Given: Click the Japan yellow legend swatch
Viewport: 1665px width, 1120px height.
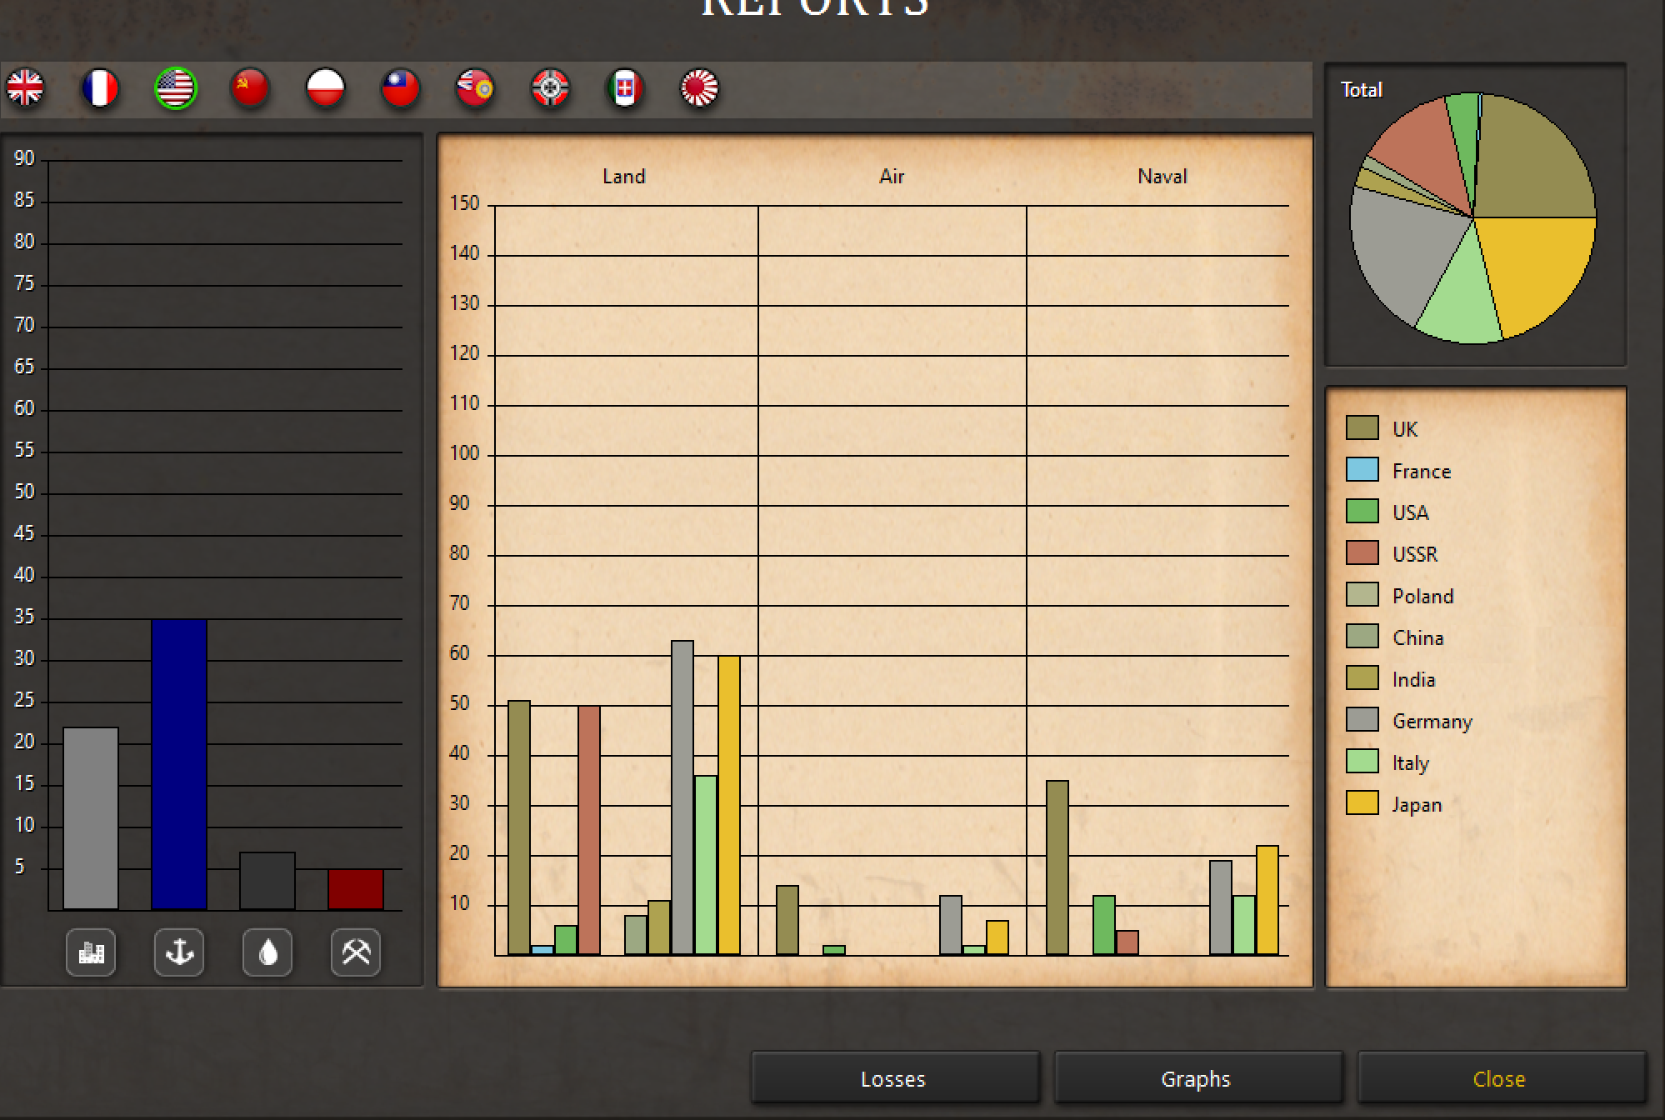Looking at the screenshot, I should point(1362,803).
